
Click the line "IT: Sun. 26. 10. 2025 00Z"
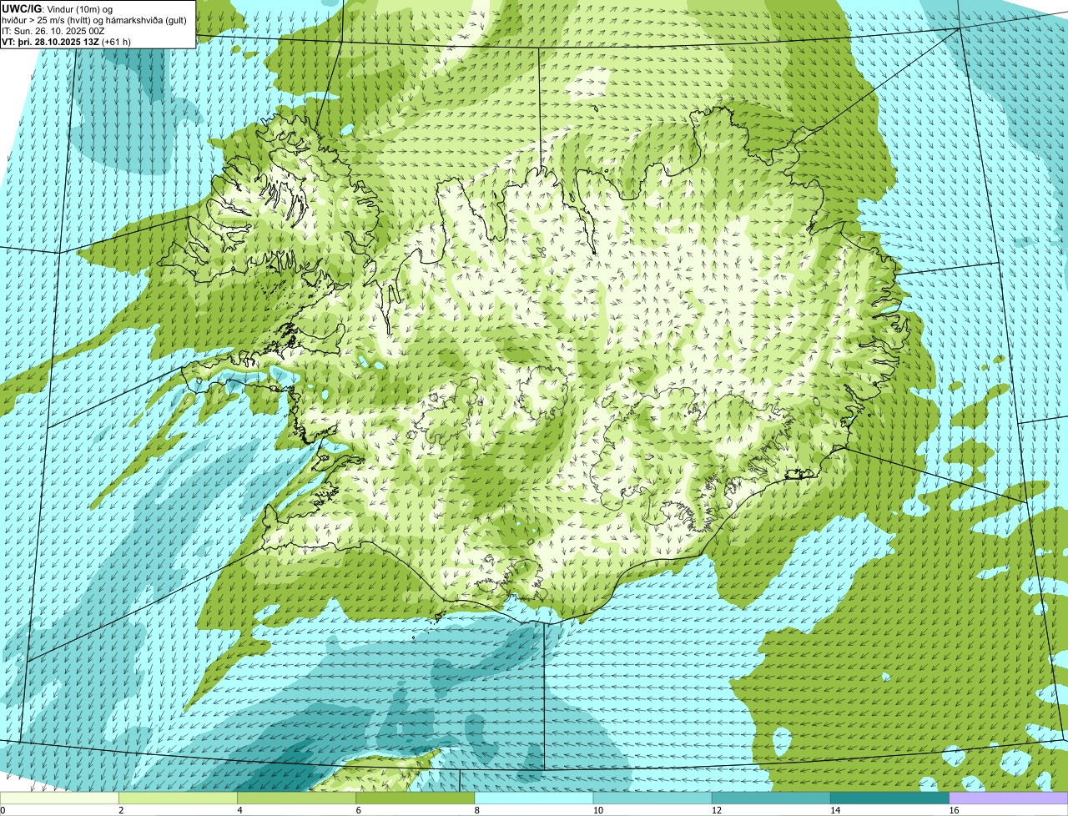click(53, 31)
